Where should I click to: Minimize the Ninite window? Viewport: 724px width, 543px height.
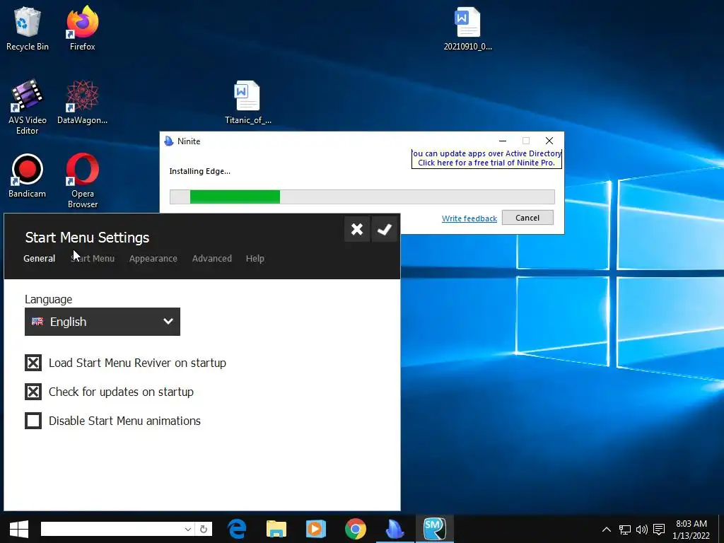pyautogui.click(x=503, y=141)
